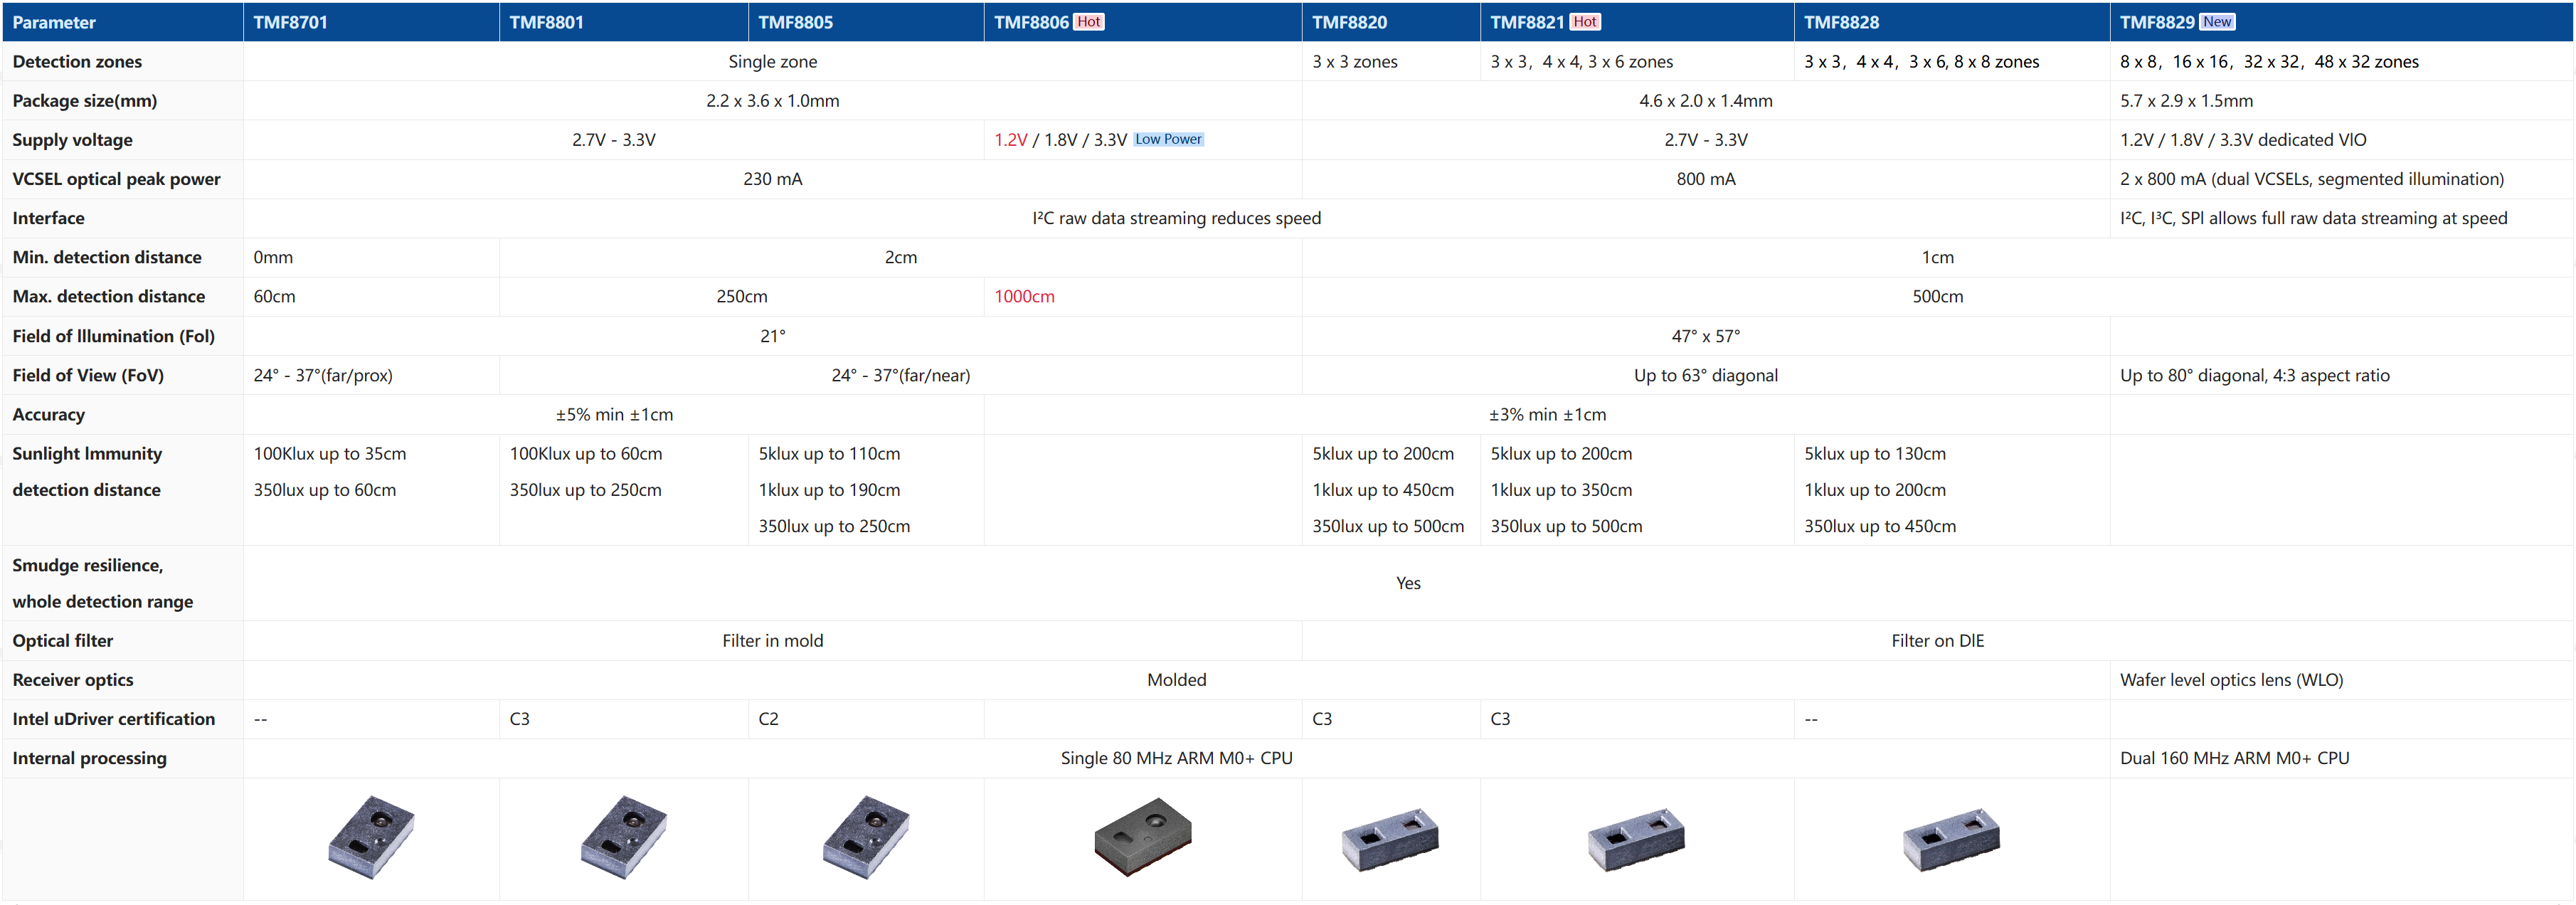Screen dimensions: 2576x905
Task: Select the TMF8821 column header
Action: click(x=1637, y=22)
